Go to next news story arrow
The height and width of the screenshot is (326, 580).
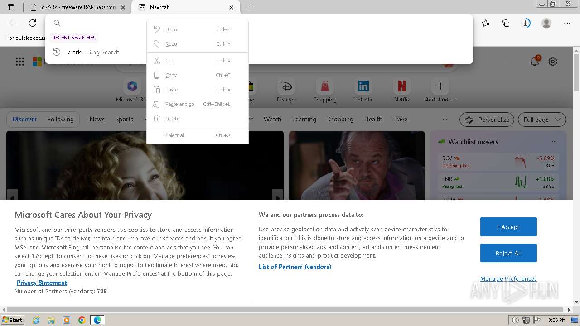[277, 195]
